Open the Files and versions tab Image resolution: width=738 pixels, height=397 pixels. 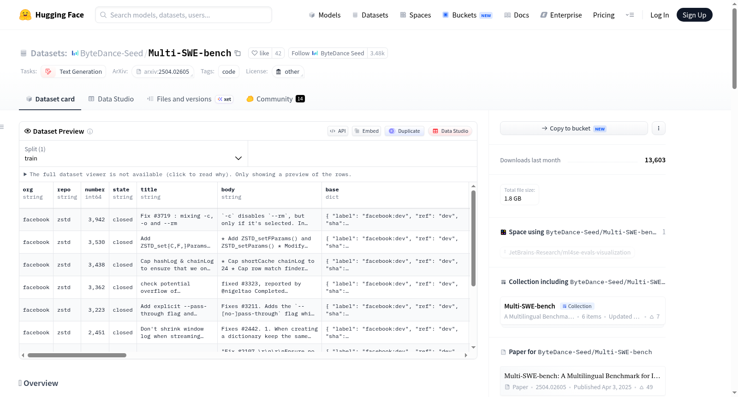coord(190,99)
